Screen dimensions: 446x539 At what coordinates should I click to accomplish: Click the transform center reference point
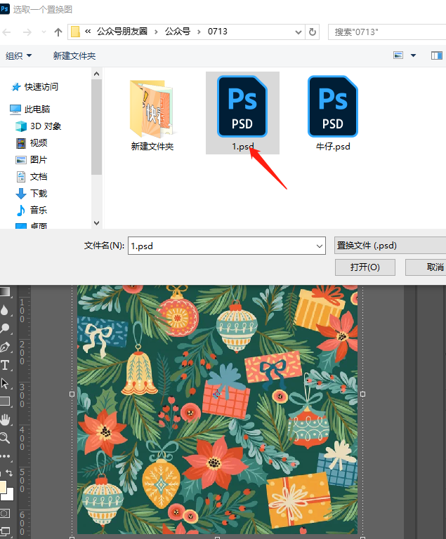pos(217,394)
